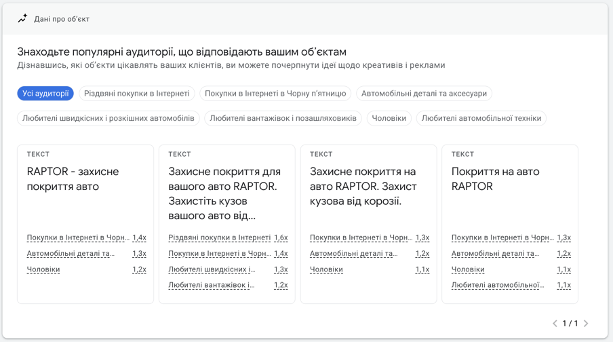
Task: Open 'Покриття на авто RAPTOR' card title
Action: (495, 179)
